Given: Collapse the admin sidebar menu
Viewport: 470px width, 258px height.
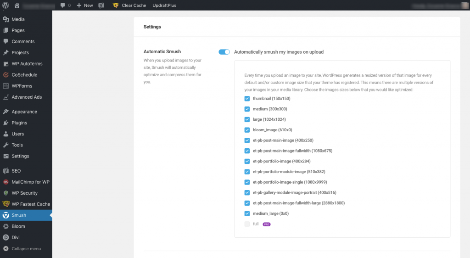Looking at the screenshot, I should pos(22,249).
